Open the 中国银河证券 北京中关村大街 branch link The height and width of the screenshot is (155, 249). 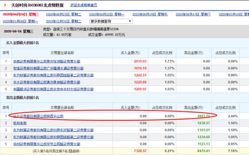(53, 89)
